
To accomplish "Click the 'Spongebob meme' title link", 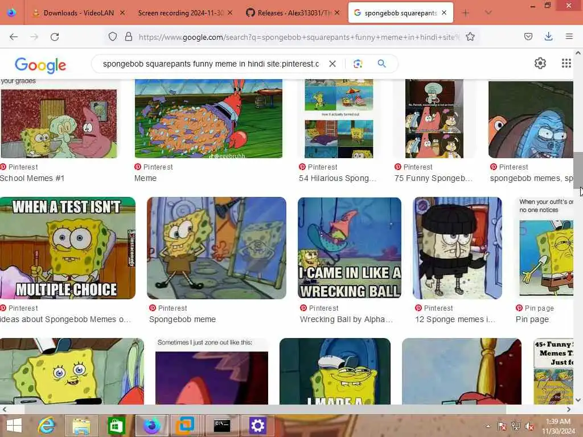I will 182,320.
